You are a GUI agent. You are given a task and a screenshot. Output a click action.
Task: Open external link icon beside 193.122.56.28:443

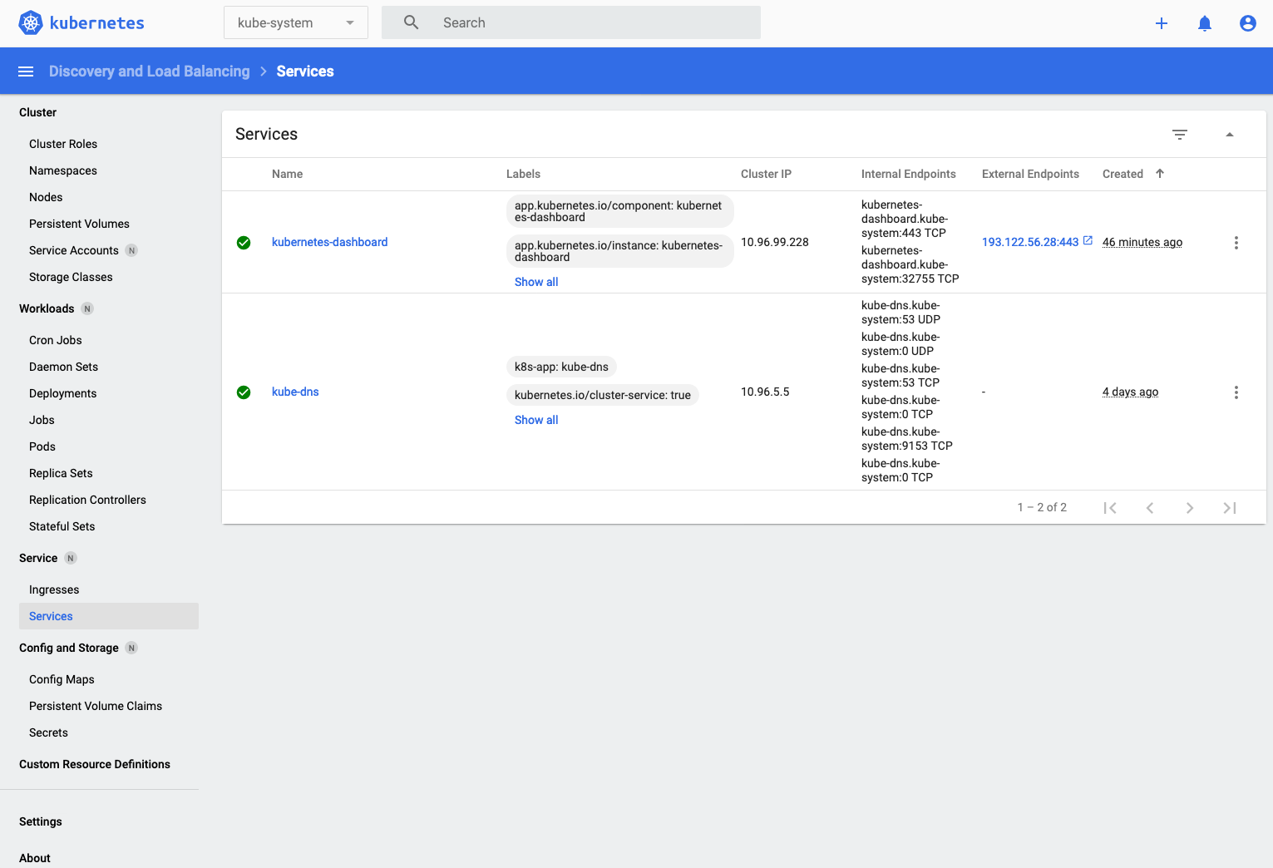tap(1088, 241)
